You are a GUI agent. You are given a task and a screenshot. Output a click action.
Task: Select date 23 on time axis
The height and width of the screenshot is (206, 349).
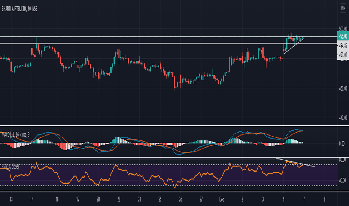(x=119, y=199)
